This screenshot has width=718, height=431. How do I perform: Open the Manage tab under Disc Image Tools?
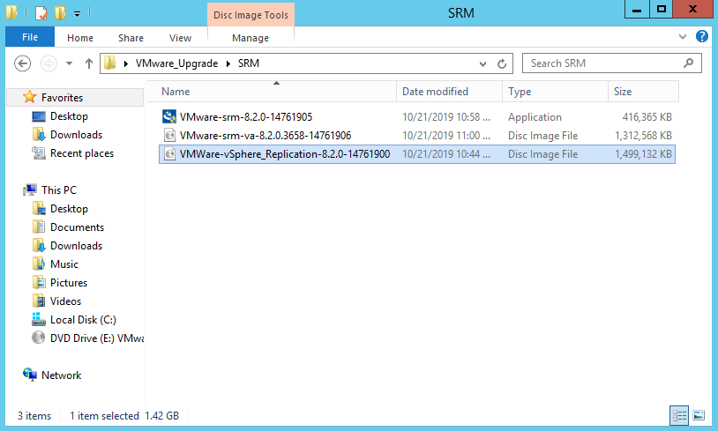coord(251,38)
